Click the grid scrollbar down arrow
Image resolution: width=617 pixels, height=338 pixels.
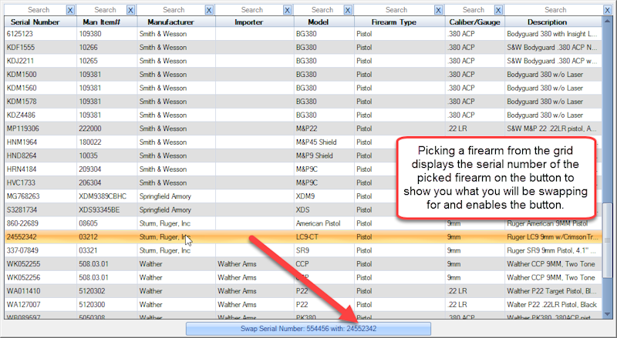607,314
